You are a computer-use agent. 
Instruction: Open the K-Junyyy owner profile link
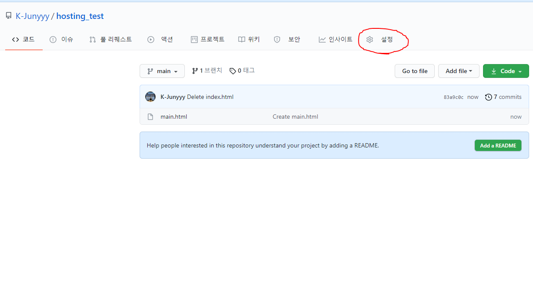32,16
